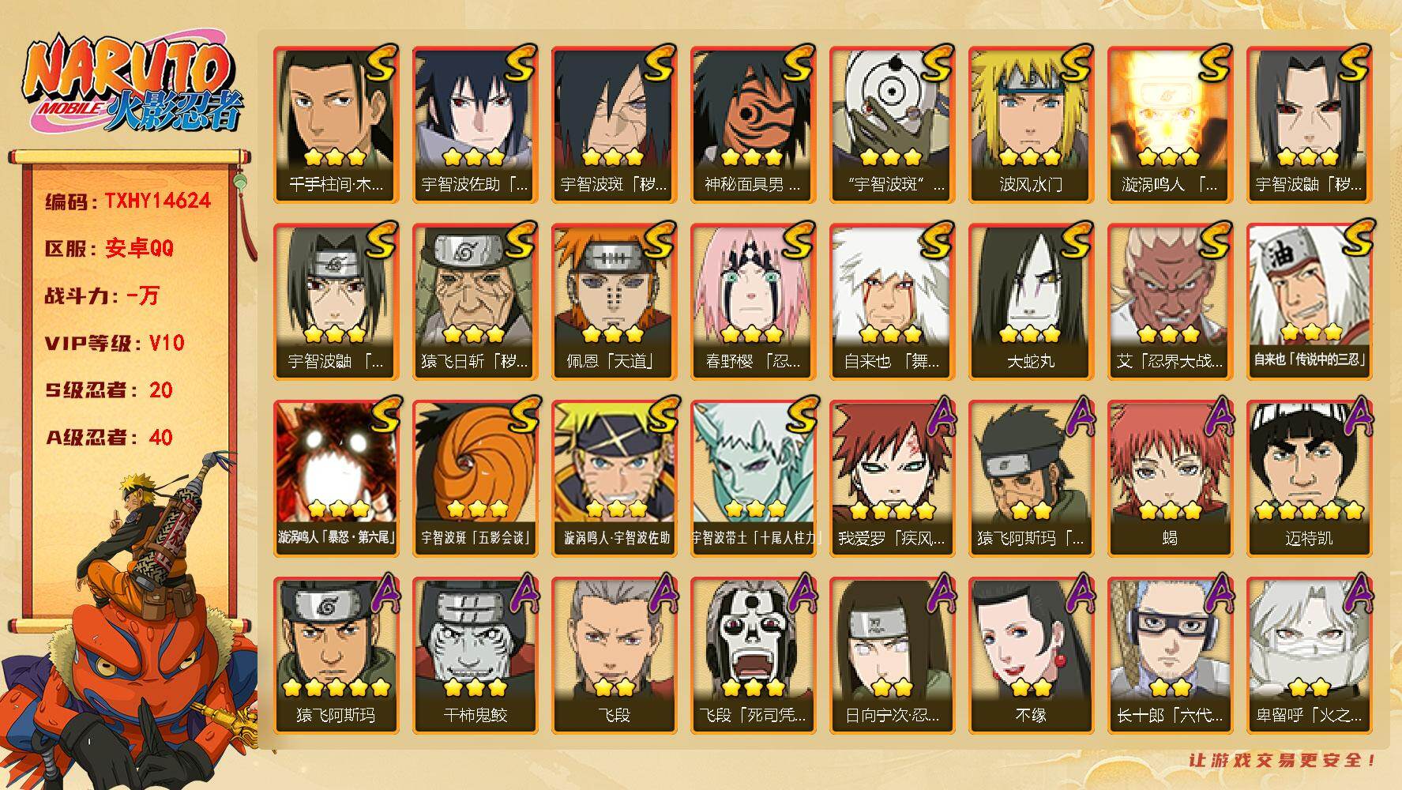
Task: Click the A rank badge on 我爱罗 card
Action: point(939,418)
